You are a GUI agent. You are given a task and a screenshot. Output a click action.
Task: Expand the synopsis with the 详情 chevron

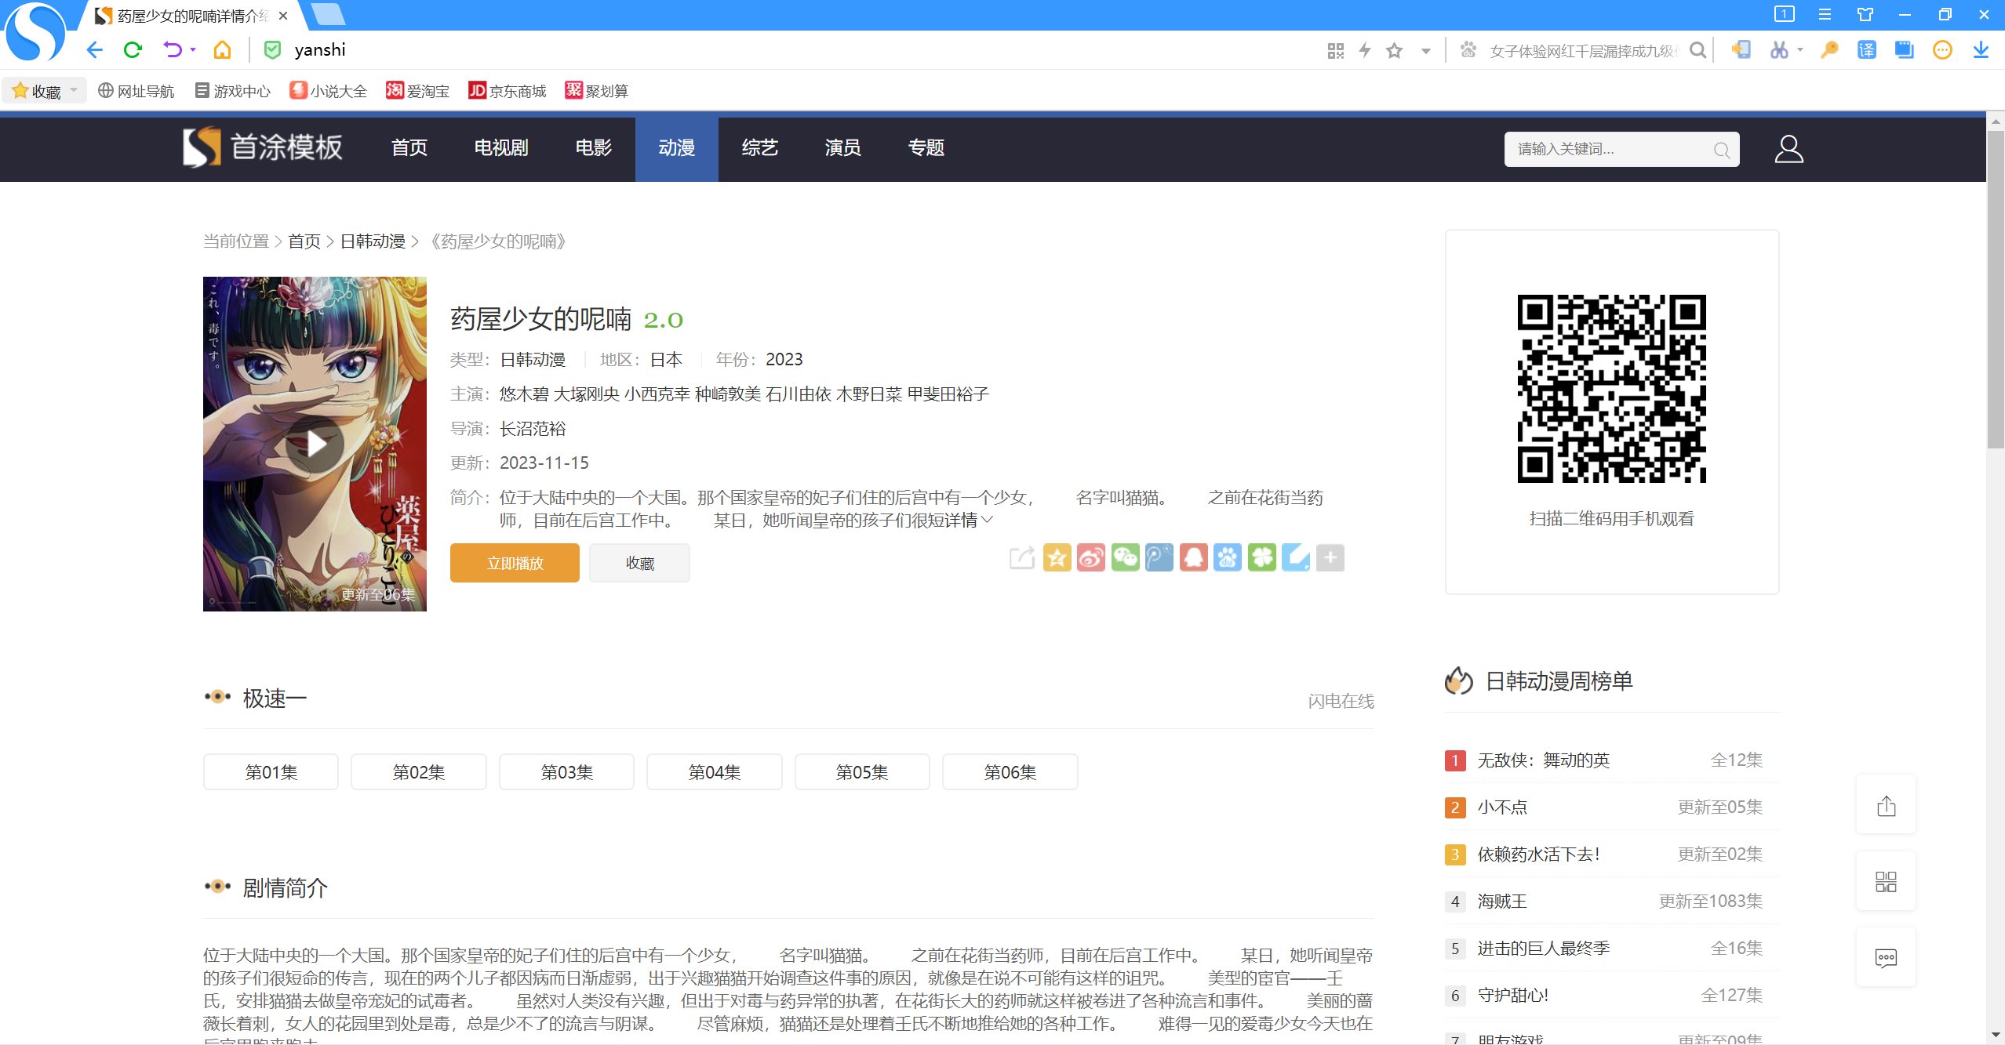pos(987,520)
